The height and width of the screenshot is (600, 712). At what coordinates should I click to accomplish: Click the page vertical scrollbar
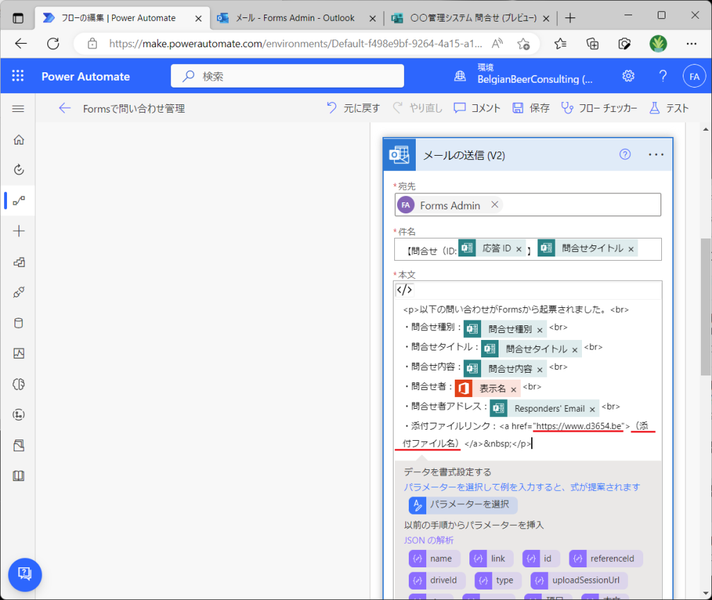(x=706, y=307)
